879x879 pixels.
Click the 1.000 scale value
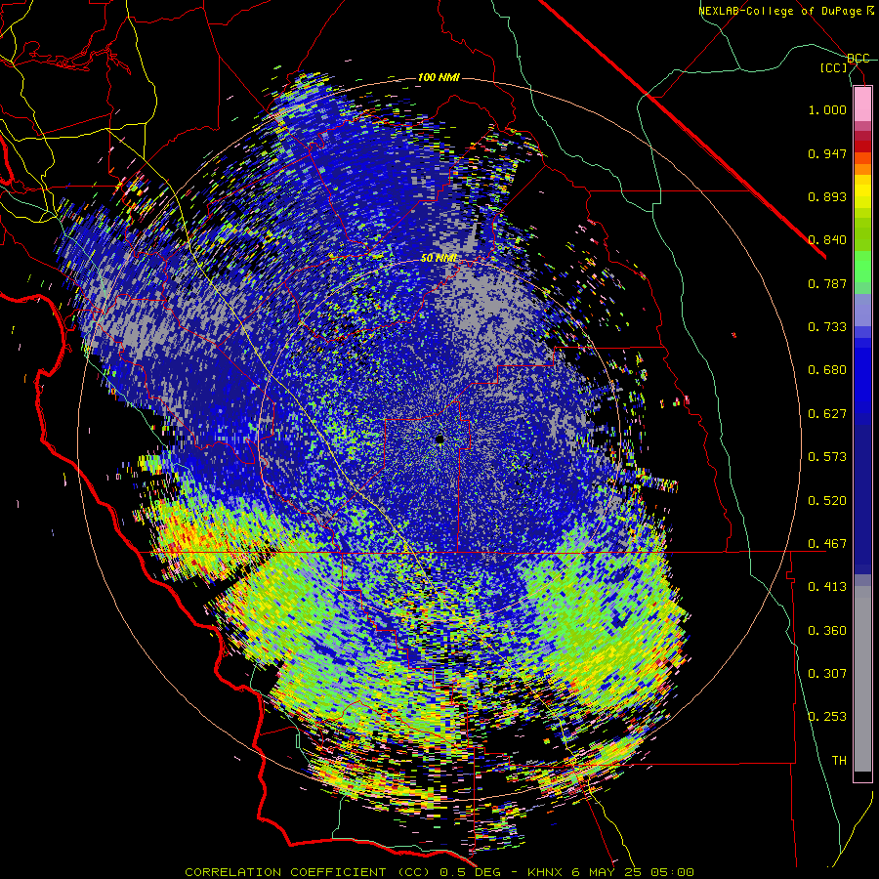click(827, 109)
